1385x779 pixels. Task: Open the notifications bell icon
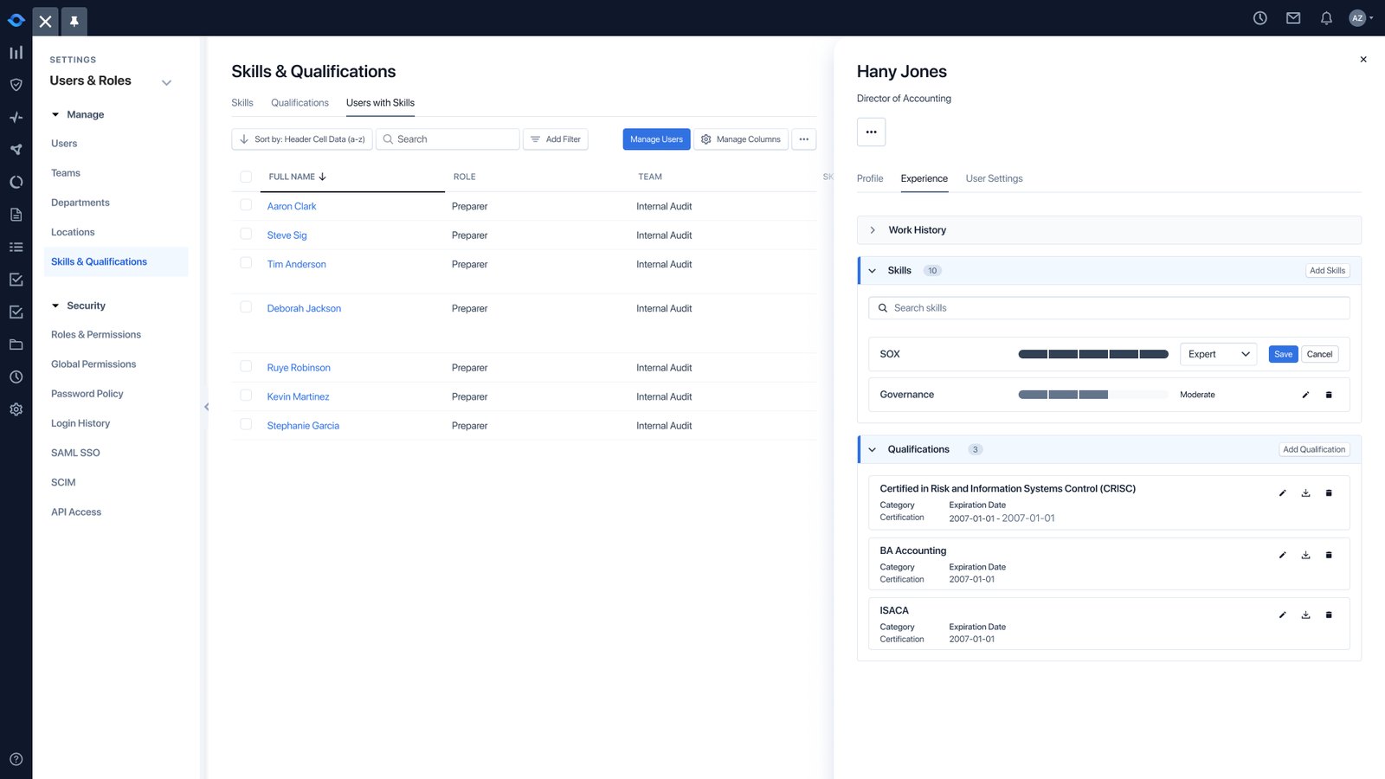pyautogui.click(x=1326, y=18)
